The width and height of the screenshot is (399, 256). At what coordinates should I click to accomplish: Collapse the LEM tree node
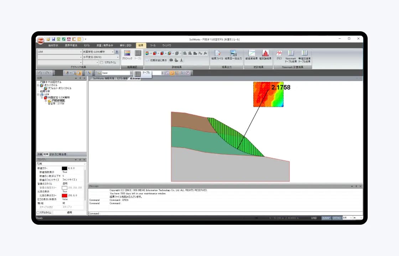(x=38, y=95)
